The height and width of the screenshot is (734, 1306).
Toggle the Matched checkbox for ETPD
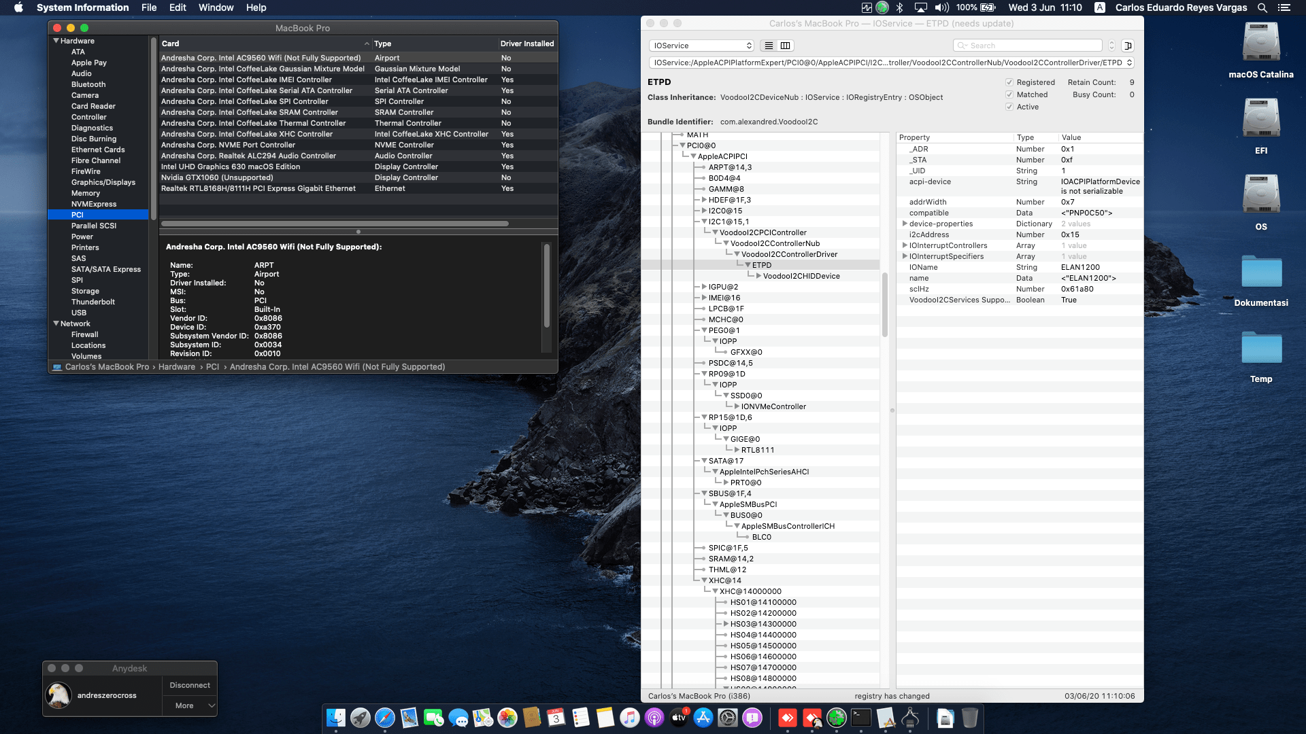pyautogui.click(x=1009, y=94)
